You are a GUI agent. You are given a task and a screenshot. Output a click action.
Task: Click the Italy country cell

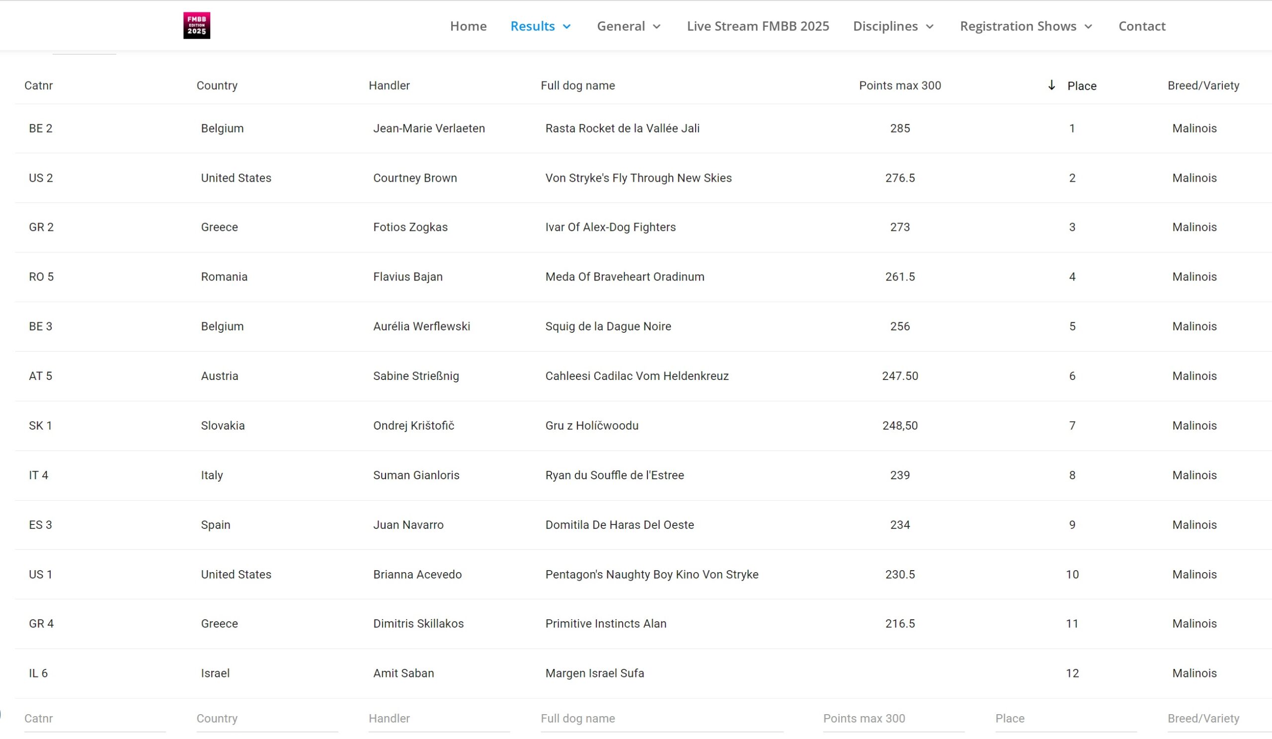[x=212, y=475]
